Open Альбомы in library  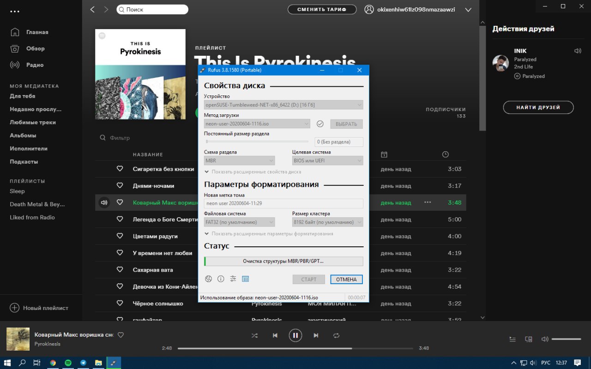[23, 135]
